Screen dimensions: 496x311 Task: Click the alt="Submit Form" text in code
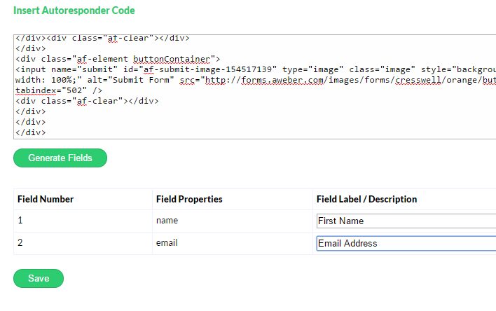[x=130, y=80]
